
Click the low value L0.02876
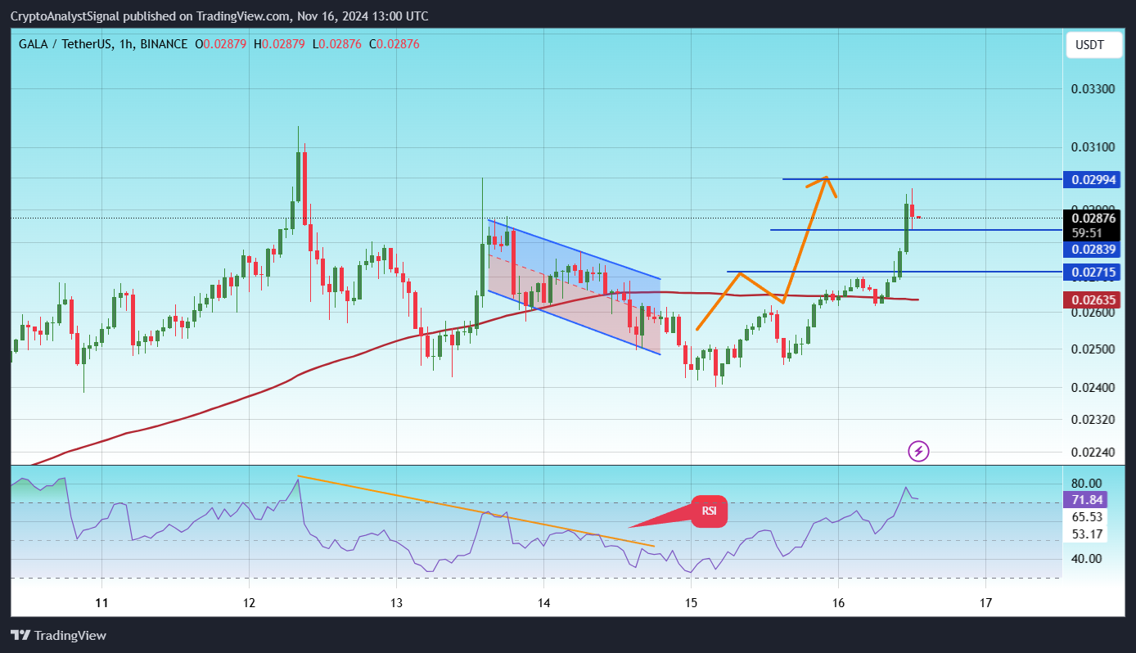tap(337, 44)
